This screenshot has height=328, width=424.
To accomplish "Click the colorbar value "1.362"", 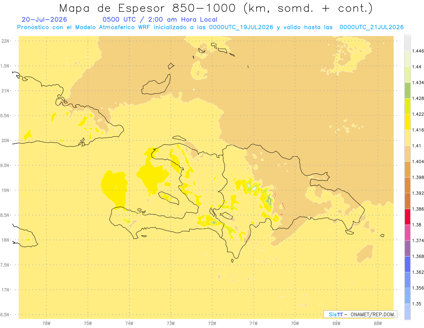I will click(x=418, y=272).
